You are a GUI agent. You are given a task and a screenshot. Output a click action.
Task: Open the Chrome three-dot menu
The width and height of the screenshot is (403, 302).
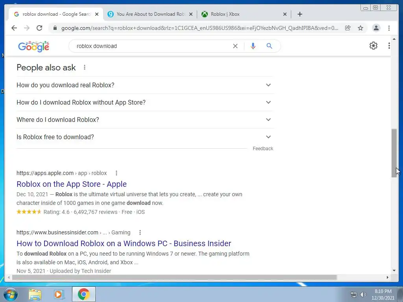click(389, 28)
